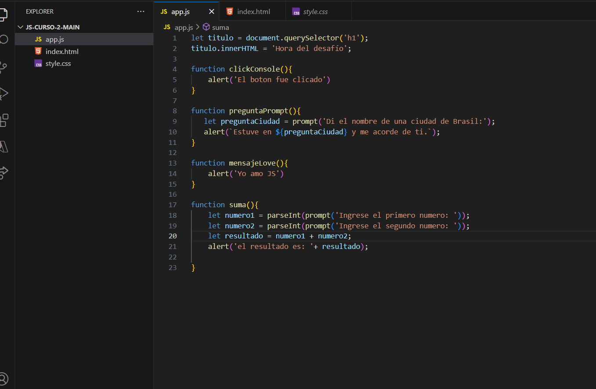Image resolution: width=596 pixels, height=389 pixels.
Task: Open style.css from the Explorer tree
Action: click(x=84, y=63)
